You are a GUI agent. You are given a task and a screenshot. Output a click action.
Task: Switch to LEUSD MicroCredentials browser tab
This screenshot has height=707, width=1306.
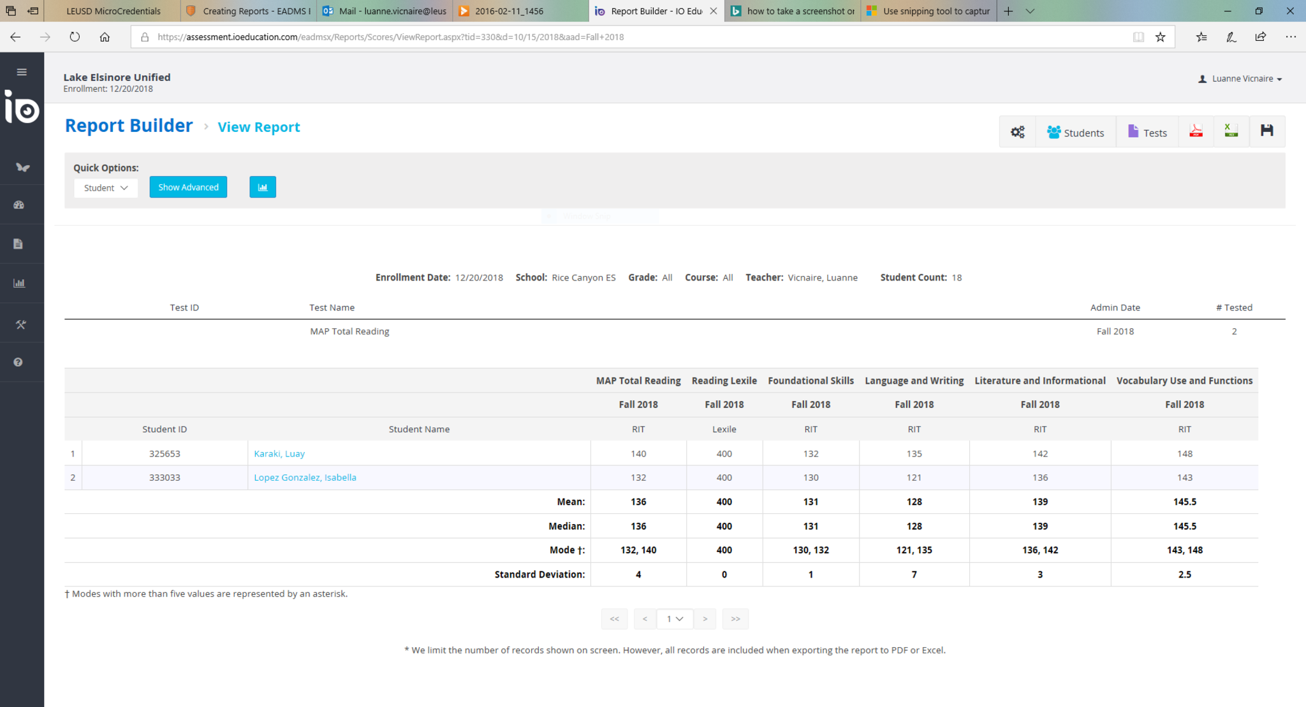pyautogui.click(x=114, y=11)
